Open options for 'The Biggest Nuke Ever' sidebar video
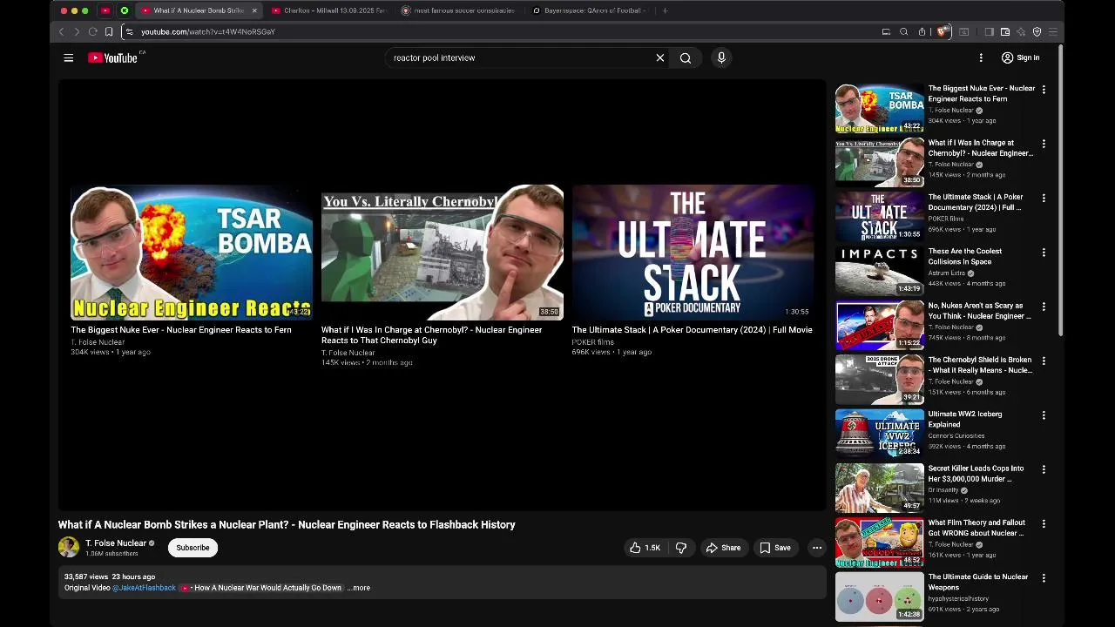 tap(1044, 89)
